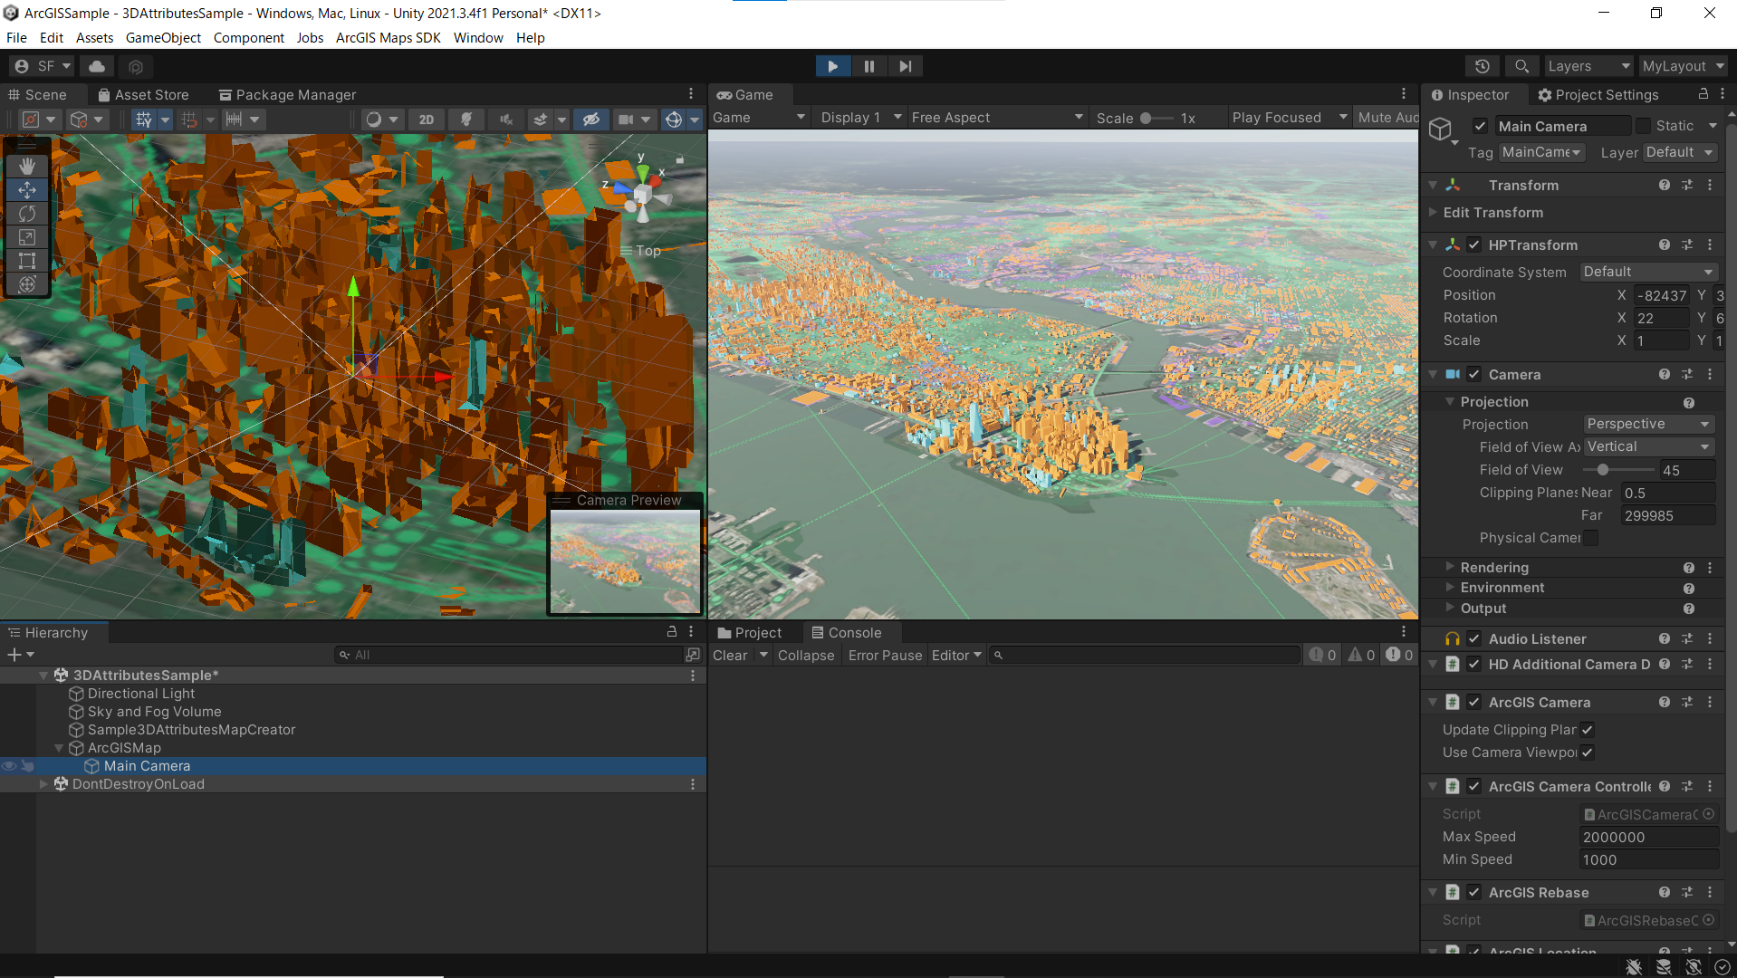Disable Update Clipping Planes
This screenshot has width=1737, height=978.
[1588, 730]
